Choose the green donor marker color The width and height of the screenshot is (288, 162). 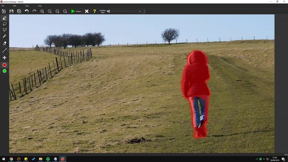pos(4,71)
